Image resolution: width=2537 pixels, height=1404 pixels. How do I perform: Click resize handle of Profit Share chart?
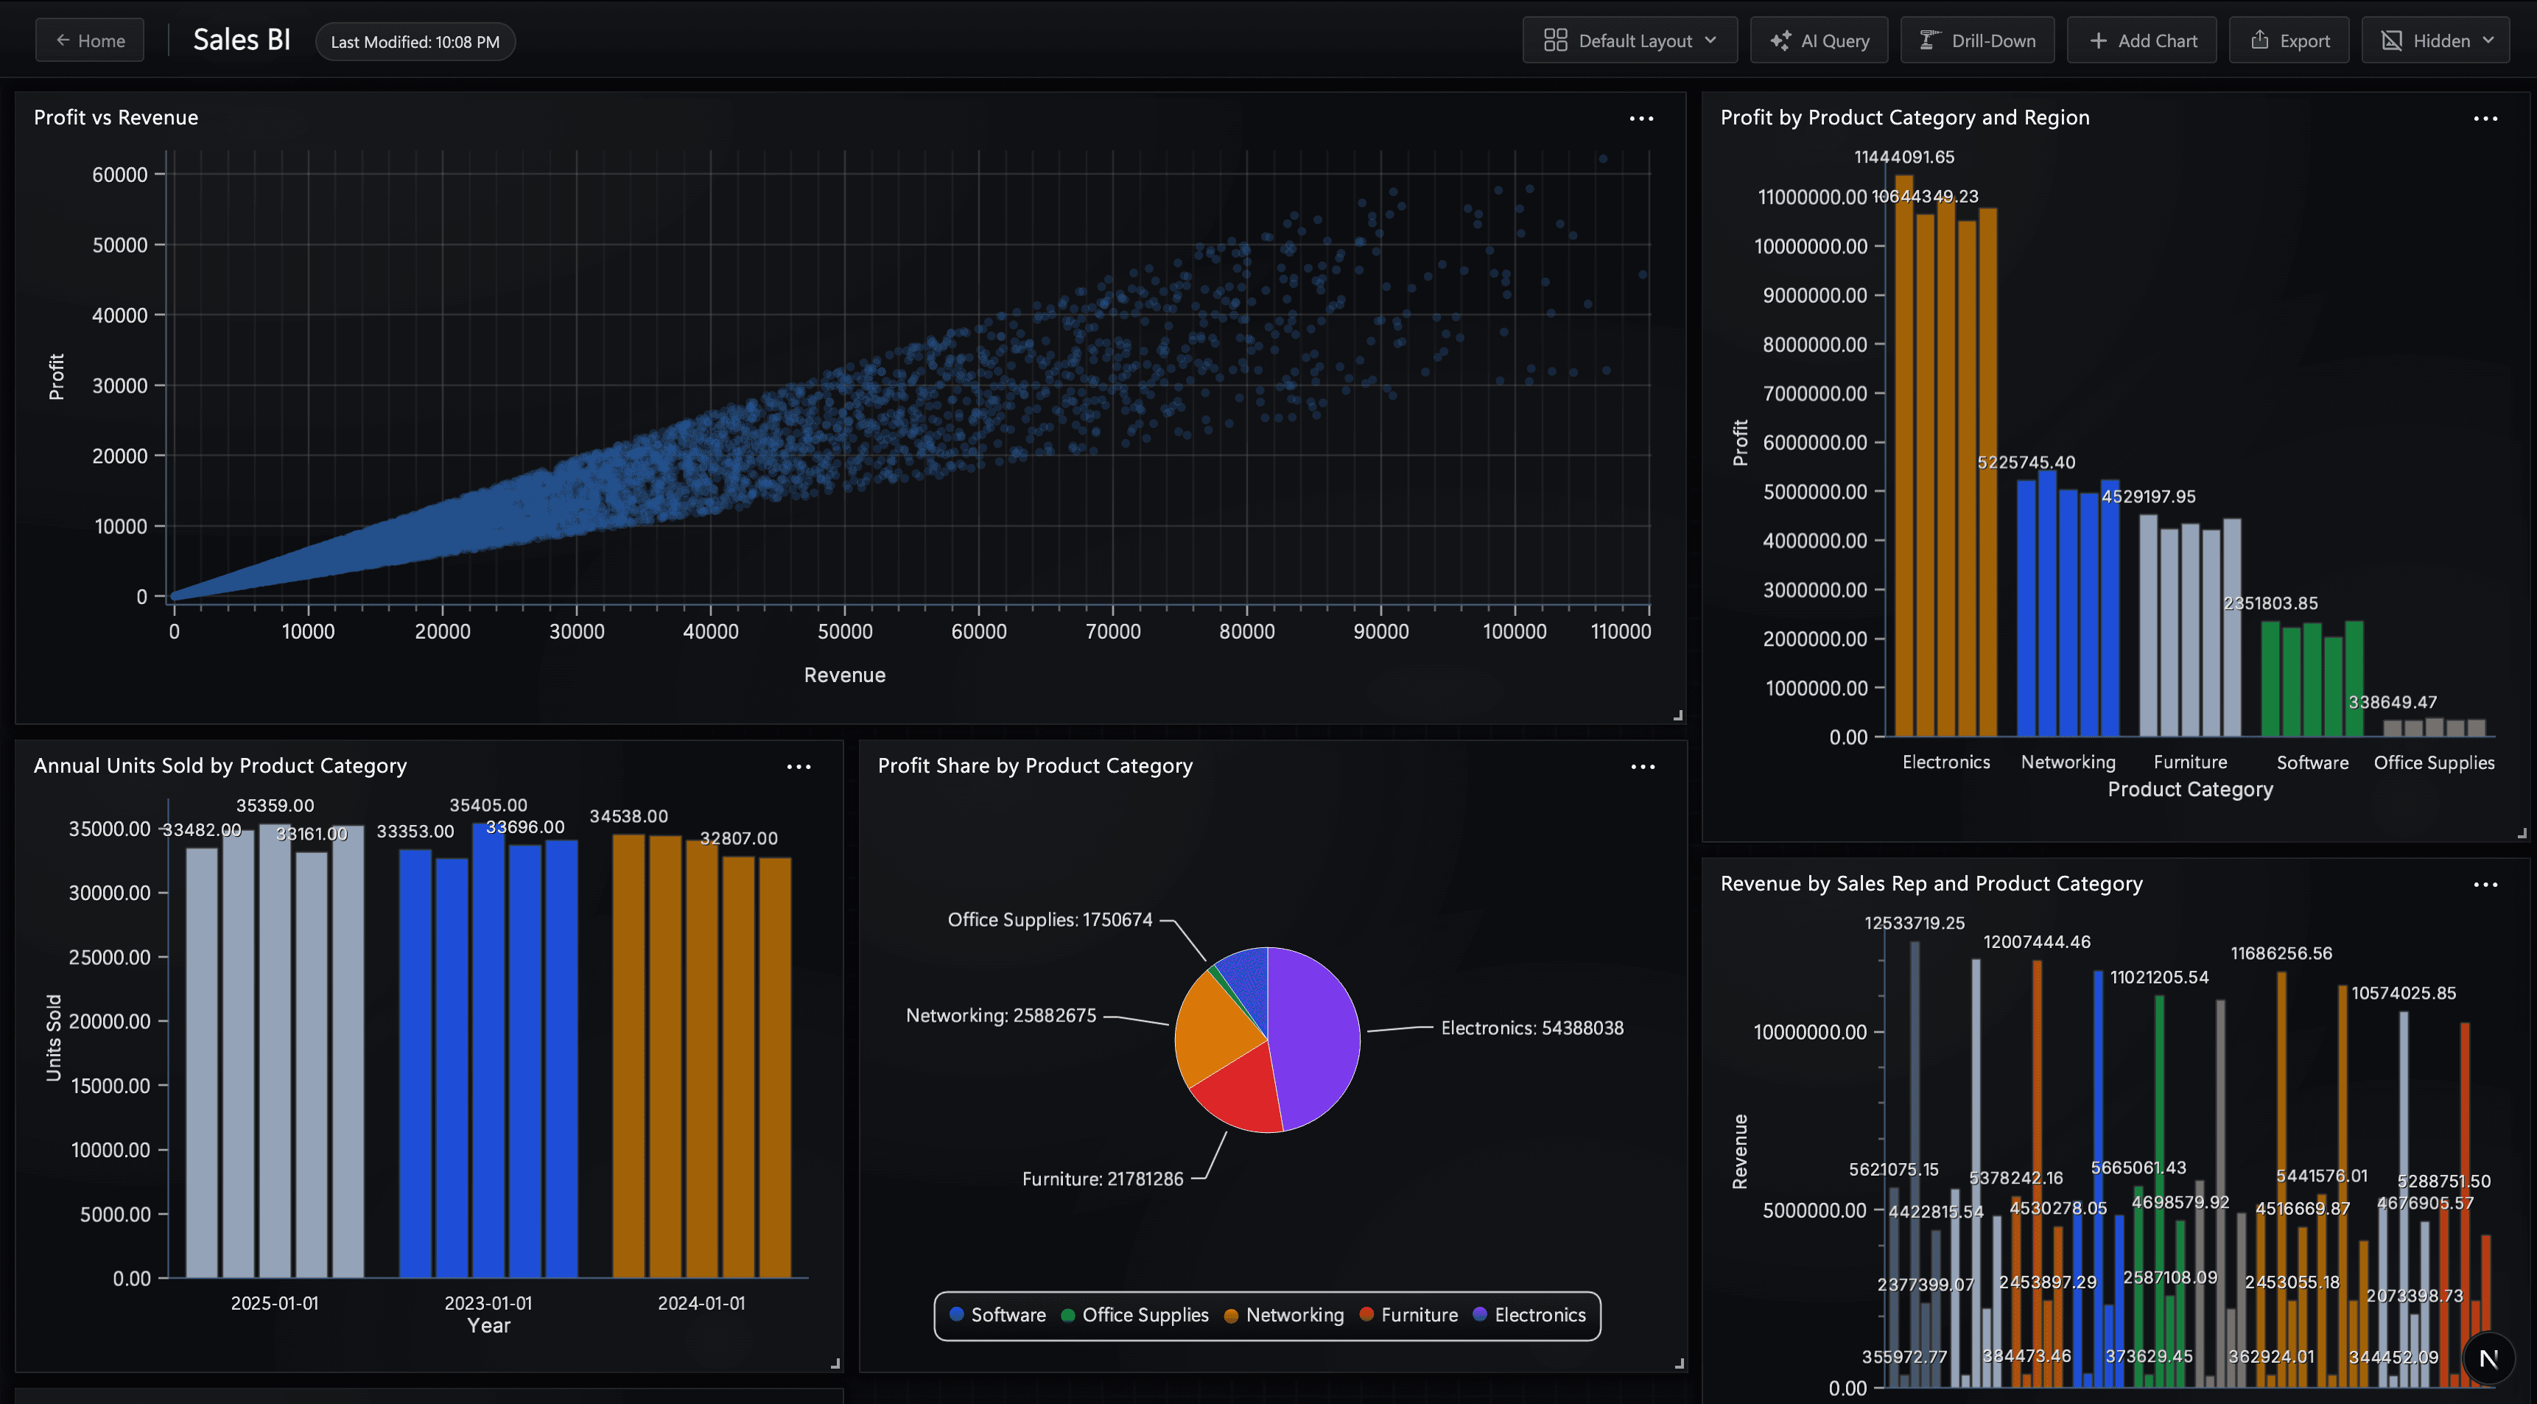click(1678, 1363)
